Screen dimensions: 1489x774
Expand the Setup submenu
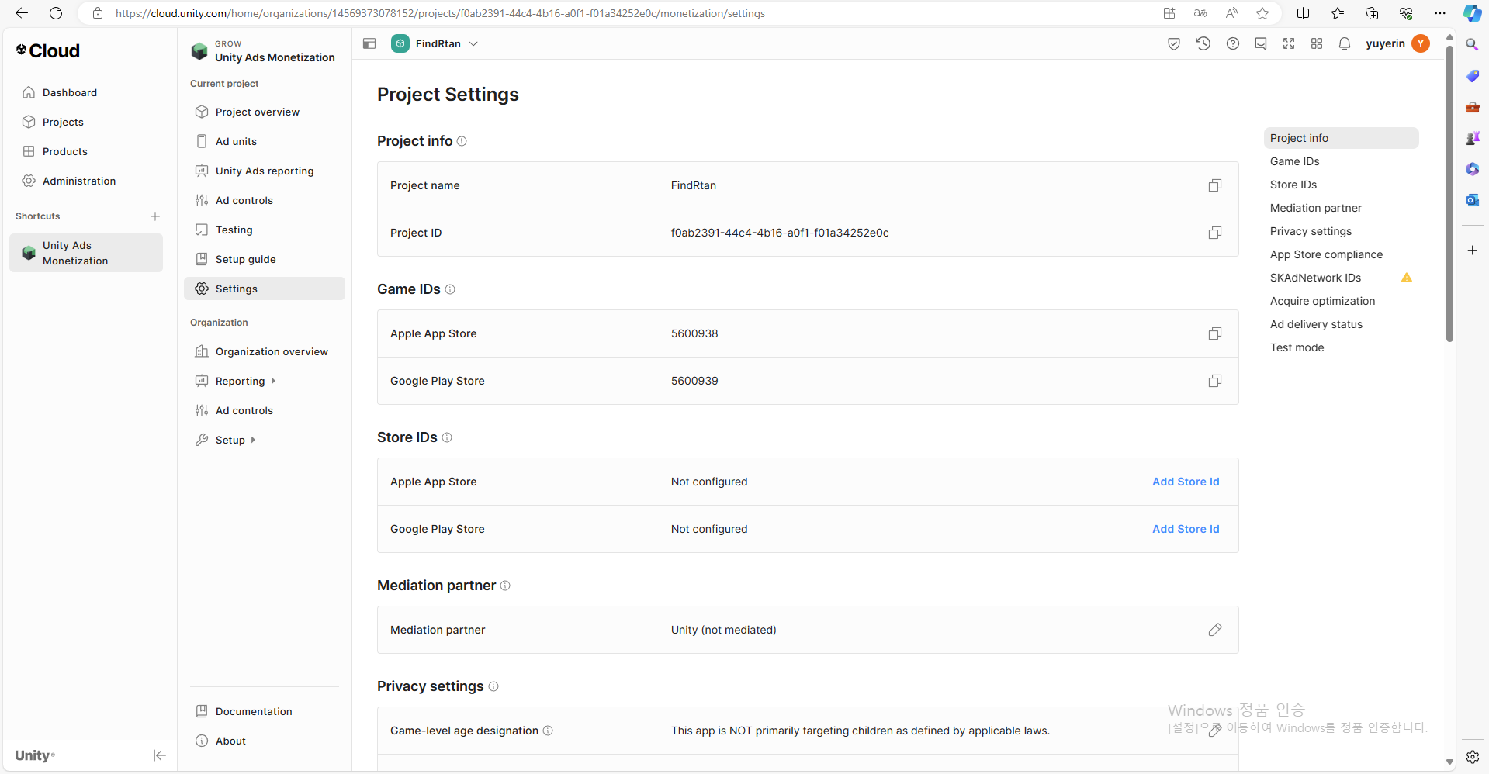pyautogui.click(x=253, y=440)
